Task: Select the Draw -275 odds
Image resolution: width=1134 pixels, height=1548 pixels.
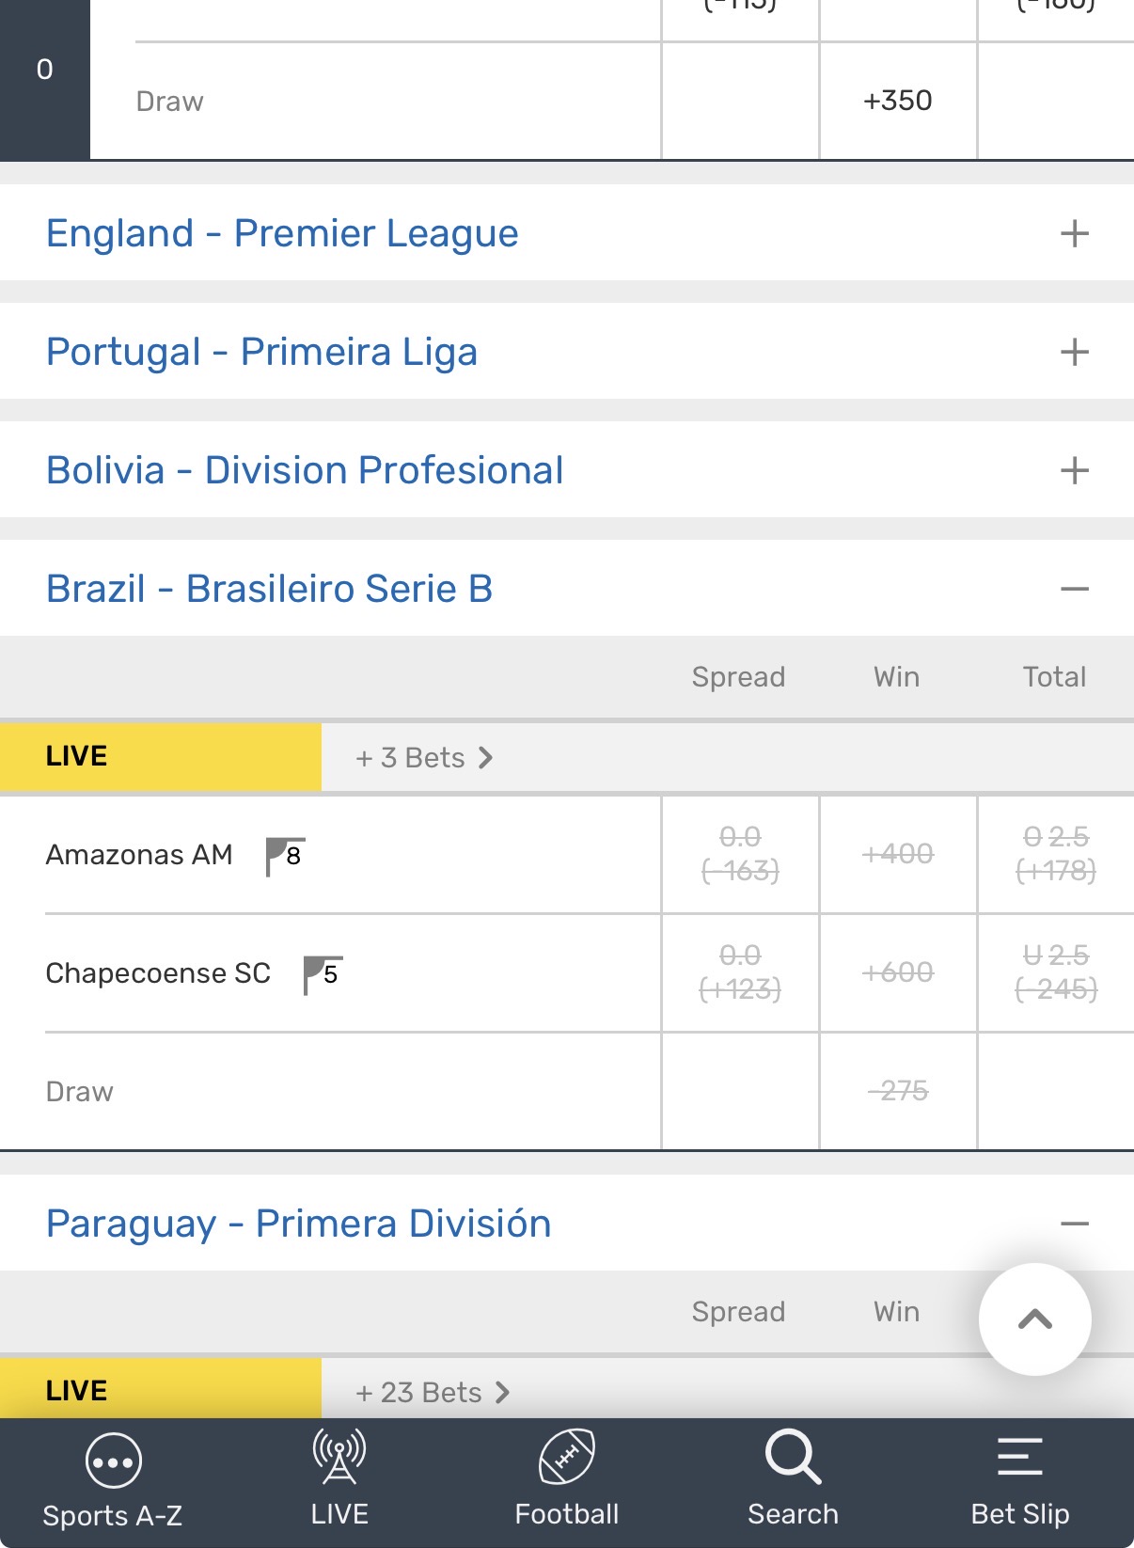Action: point(898,1091)
